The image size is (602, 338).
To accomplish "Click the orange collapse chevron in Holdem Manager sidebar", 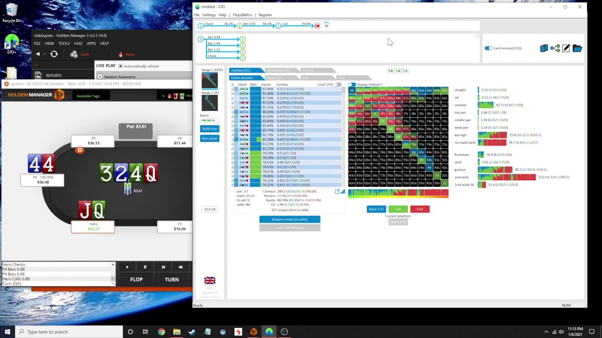I will click(37, 64).
